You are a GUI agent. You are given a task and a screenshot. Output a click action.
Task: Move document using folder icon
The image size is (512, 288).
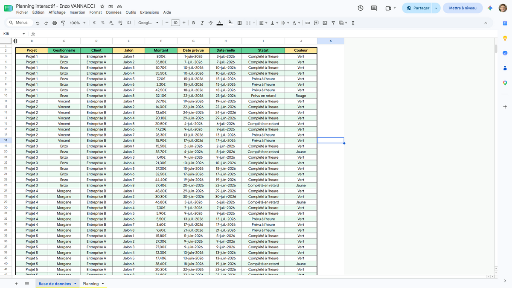pos(111,6)
